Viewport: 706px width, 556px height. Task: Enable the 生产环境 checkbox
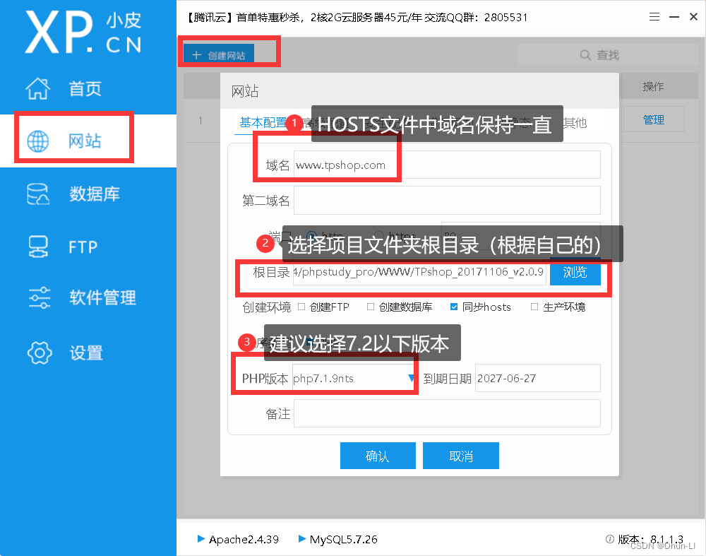534,307
